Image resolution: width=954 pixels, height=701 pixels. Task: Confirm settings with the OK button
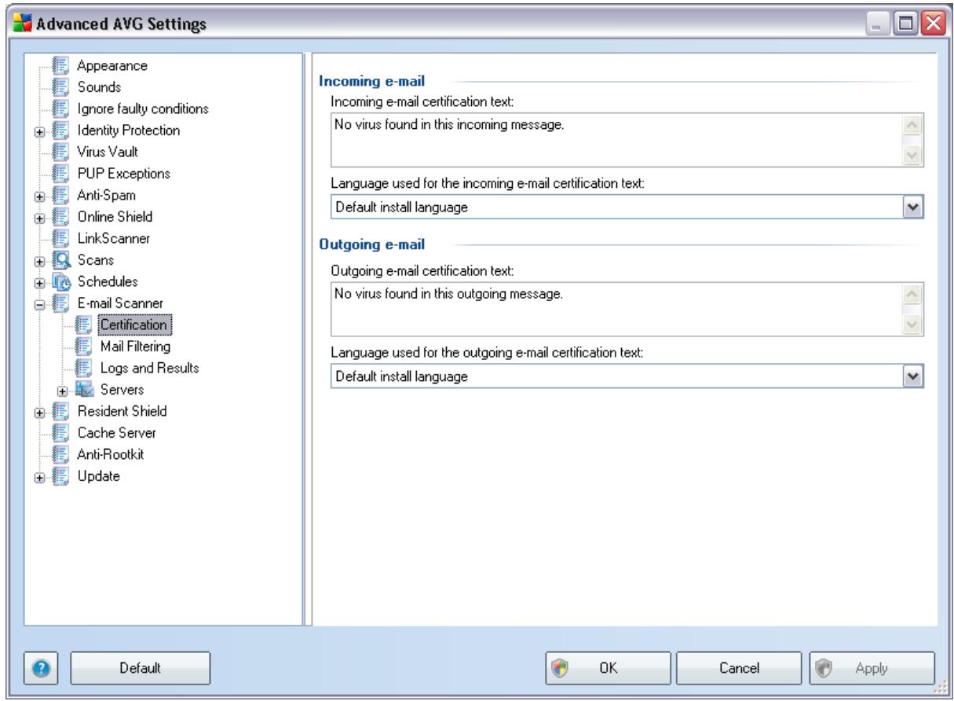coord(607,667)
